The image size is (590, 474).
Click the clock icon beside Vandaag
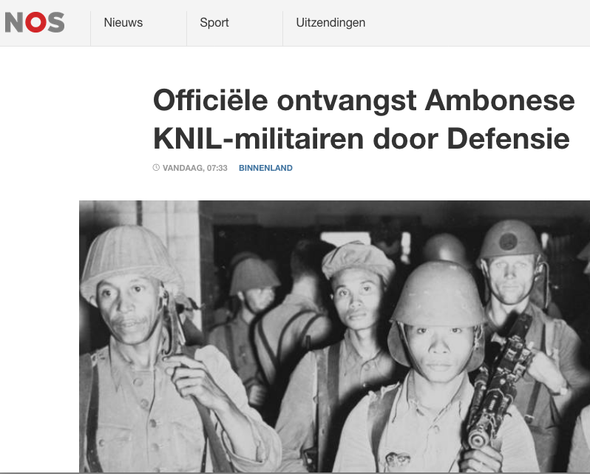tap(156, 167)
